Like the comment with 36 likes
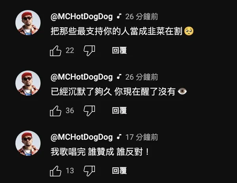This screenshot has width=237, height=183. click(56, 111)
